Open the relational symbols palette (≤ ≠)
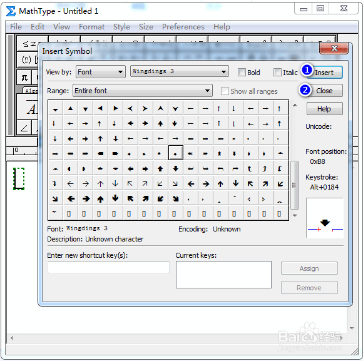This screenshot has height=361, width=363. (28, 43)
